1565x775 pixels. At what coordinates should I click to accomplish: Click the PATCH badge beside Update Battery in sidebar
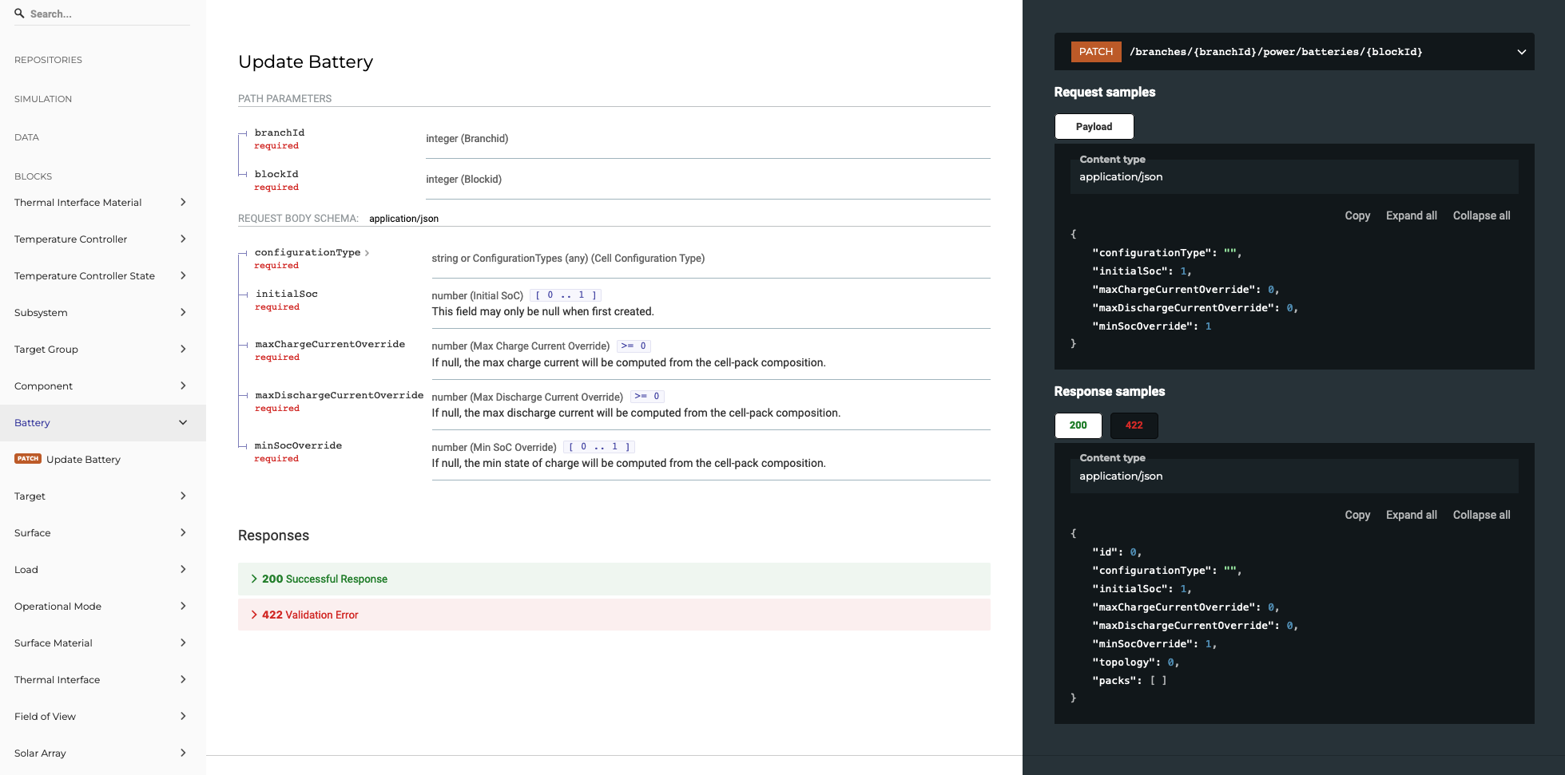27,458
